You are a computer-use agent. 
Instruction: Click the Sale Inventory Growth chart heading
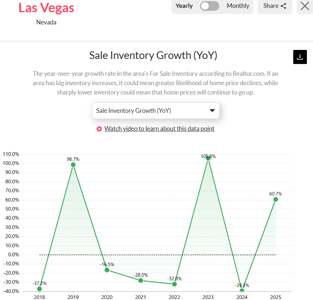153,55
